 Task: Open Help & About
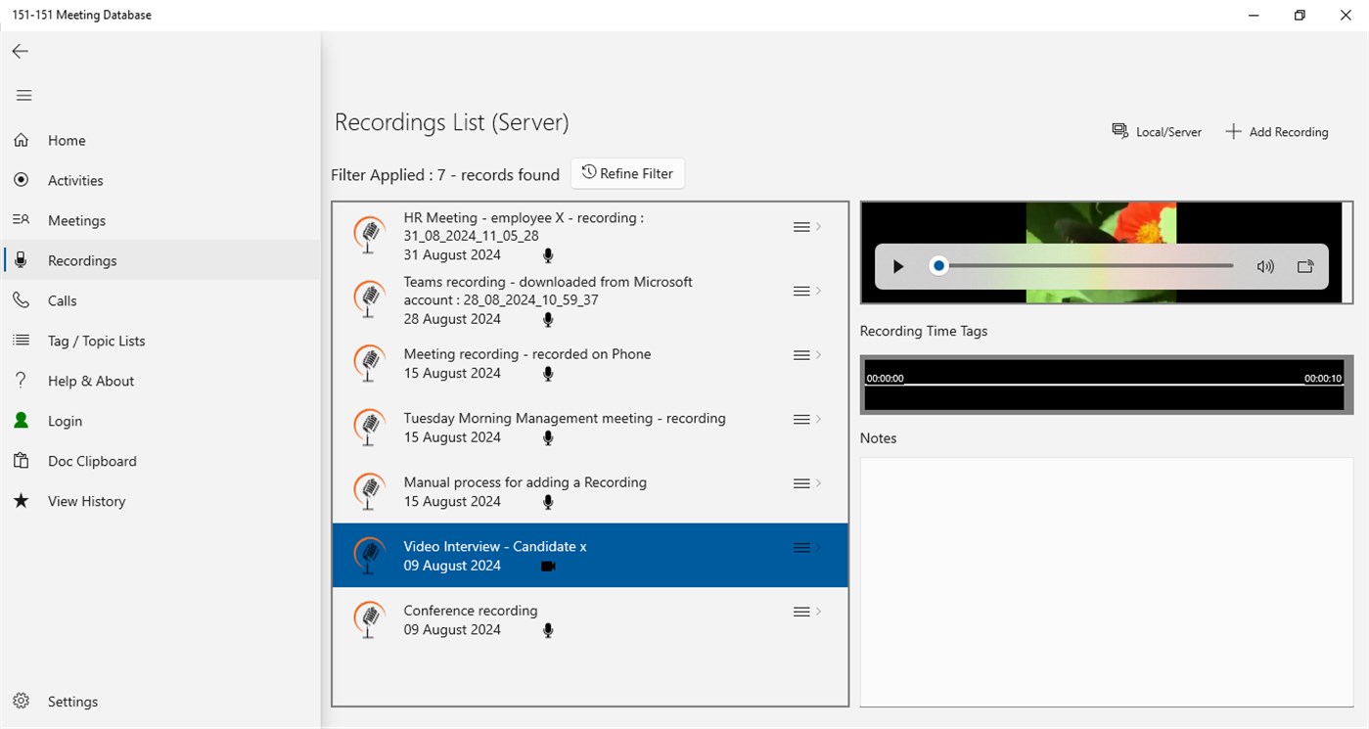pyautogui.click(x=88, y=380)
